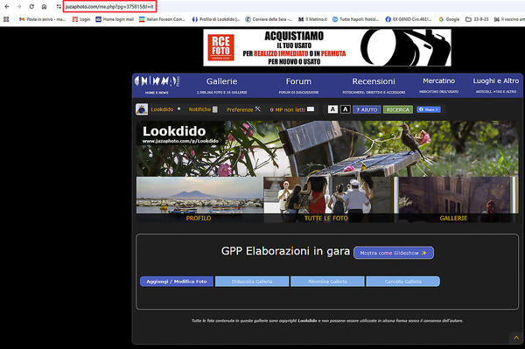Viewport: 525px width, 349px height.
Task: Open the '23-8-23' bookmarks folder
Action: (477, 19)
